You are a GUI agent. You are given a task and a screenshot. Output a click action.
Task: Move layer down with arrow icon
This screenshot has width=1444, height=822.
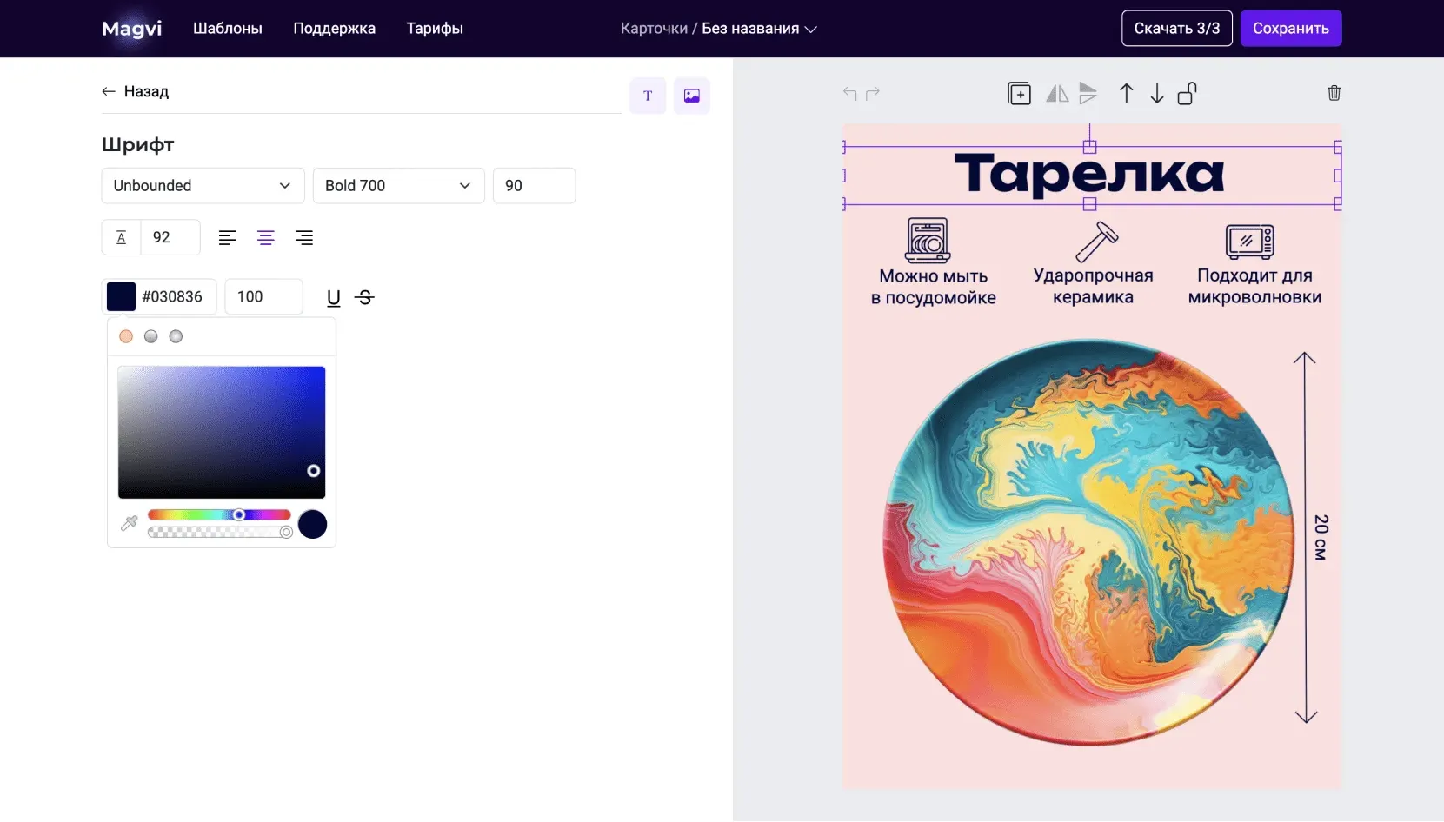(1156, 94)
